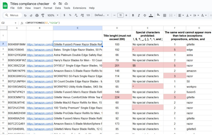Screen dimensions: 212x135
Task: Open Amazon link in row B08LYD6645
Action: 40,50
